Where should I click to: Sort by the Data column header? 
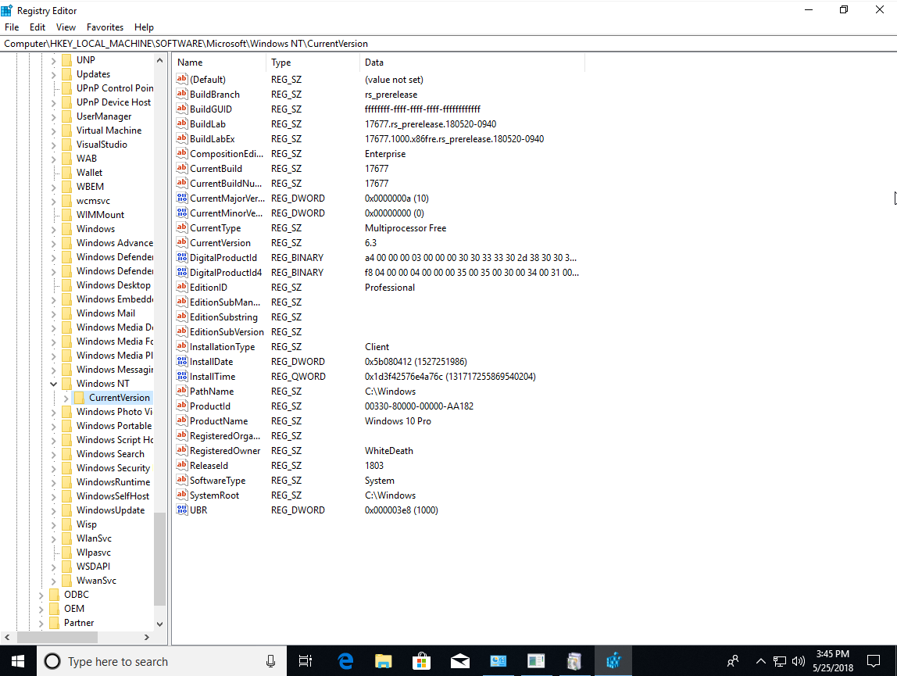point(473,63)
